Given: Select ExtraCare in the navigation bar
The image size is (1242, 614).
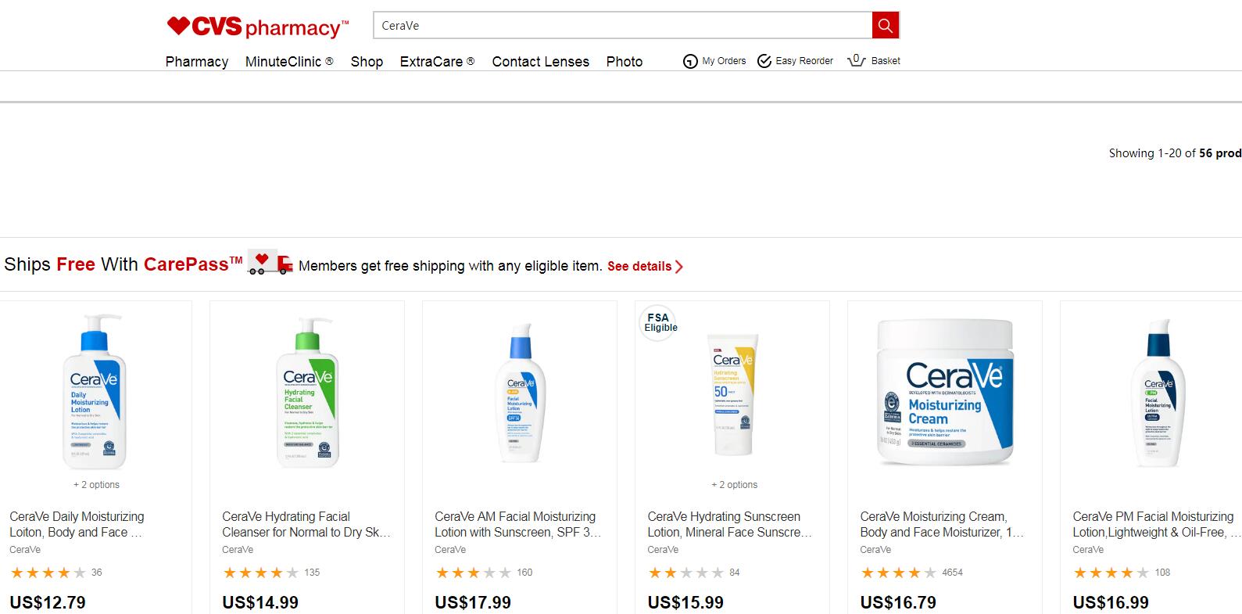Looking at the screenshot, I should (x=437, y=62).
